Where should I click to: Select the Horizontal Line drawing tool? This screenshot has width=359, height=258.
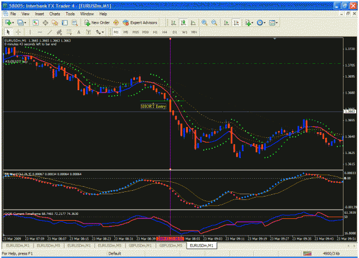pos(40,32)
